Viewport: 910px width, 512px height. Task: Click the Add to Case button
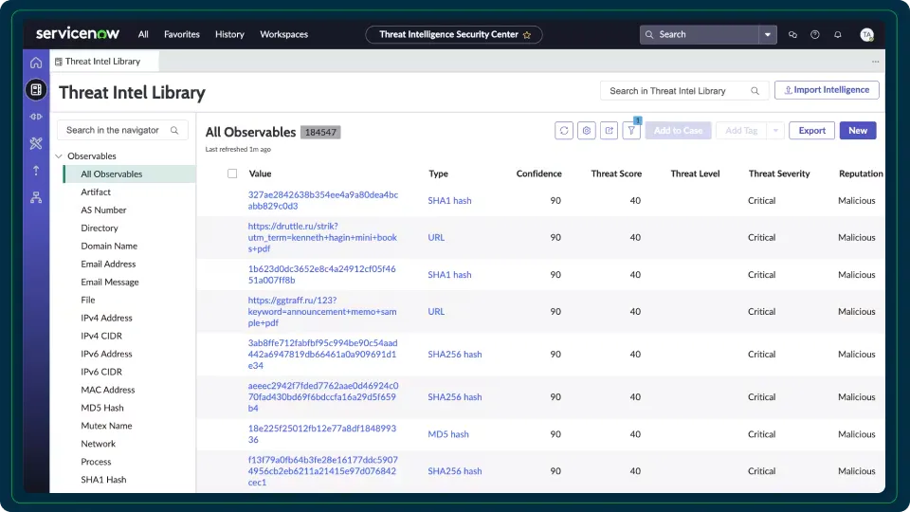pos(678,131)
